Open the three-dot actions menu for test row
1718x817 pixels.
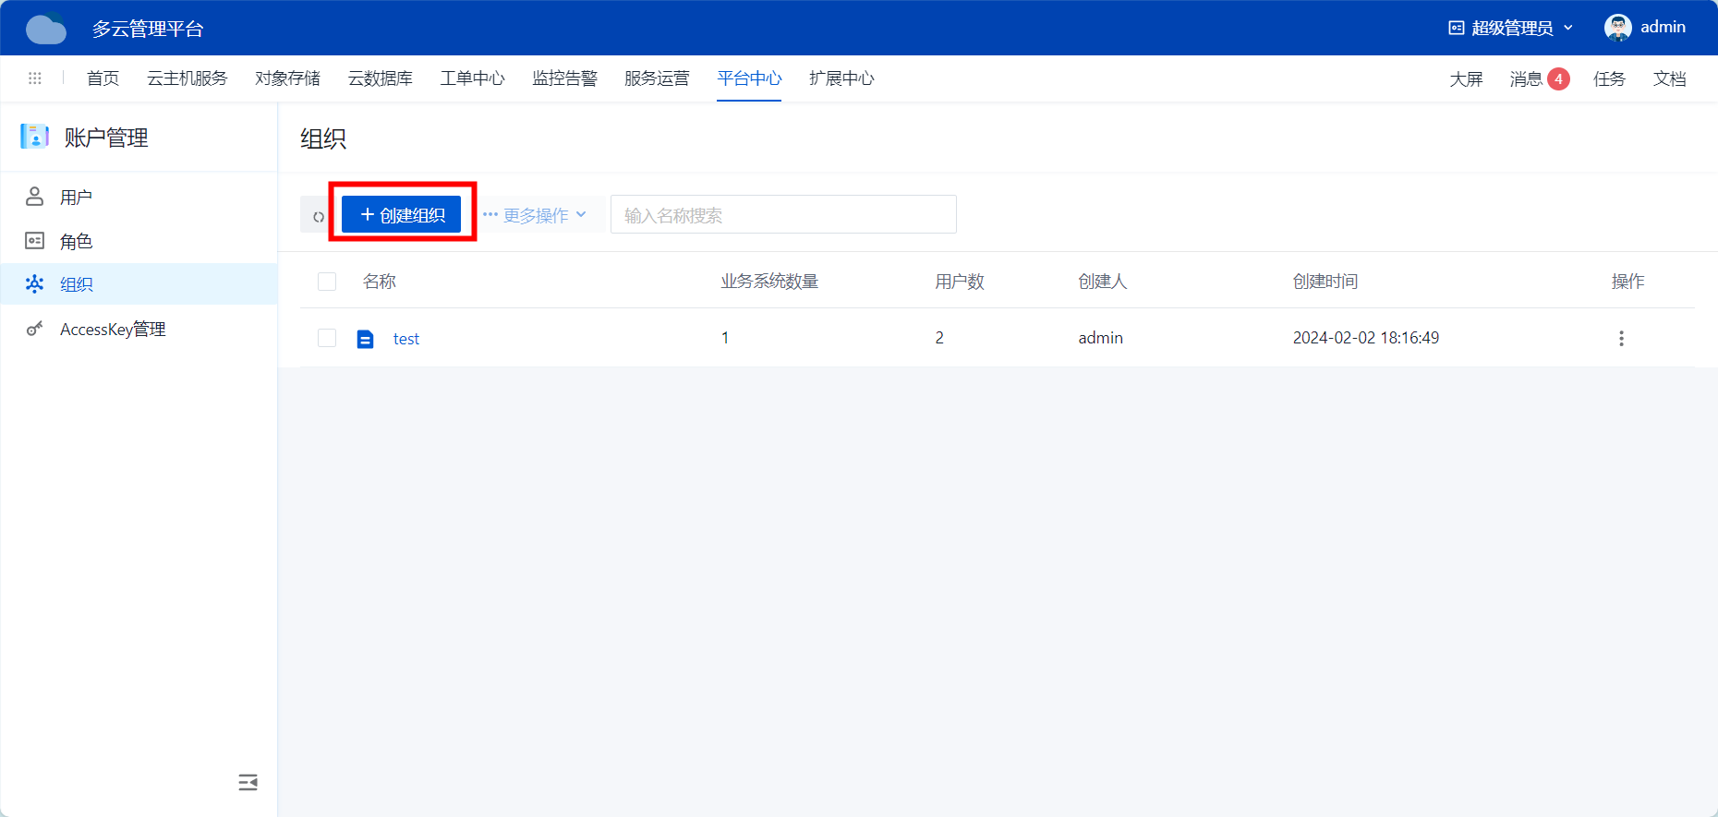point(1621,339)
